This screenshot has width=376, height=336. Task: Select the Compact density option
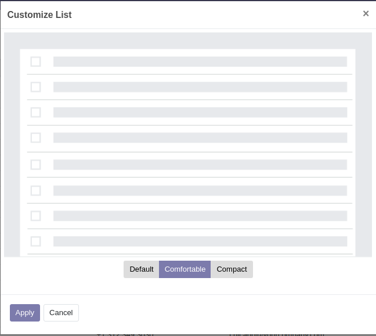coord(232,269)
